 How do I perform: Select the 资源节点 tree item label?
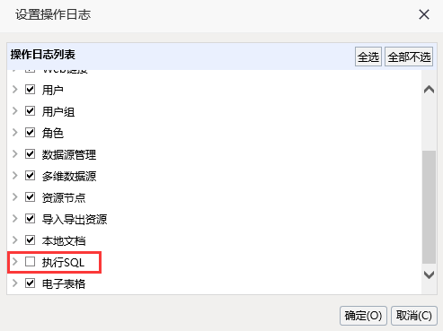64,197
